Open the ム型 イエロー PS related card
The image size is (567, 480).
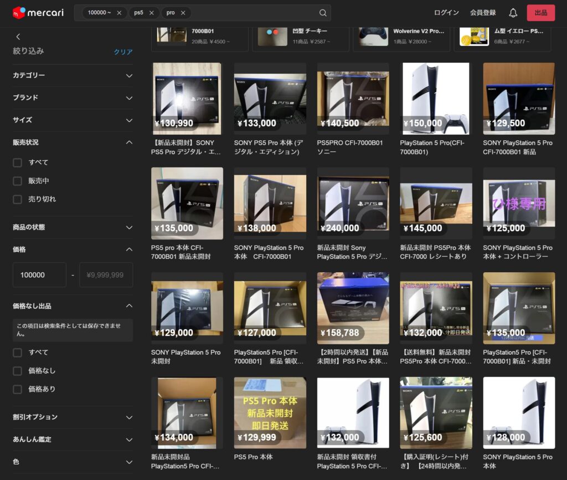coord(502,38)
